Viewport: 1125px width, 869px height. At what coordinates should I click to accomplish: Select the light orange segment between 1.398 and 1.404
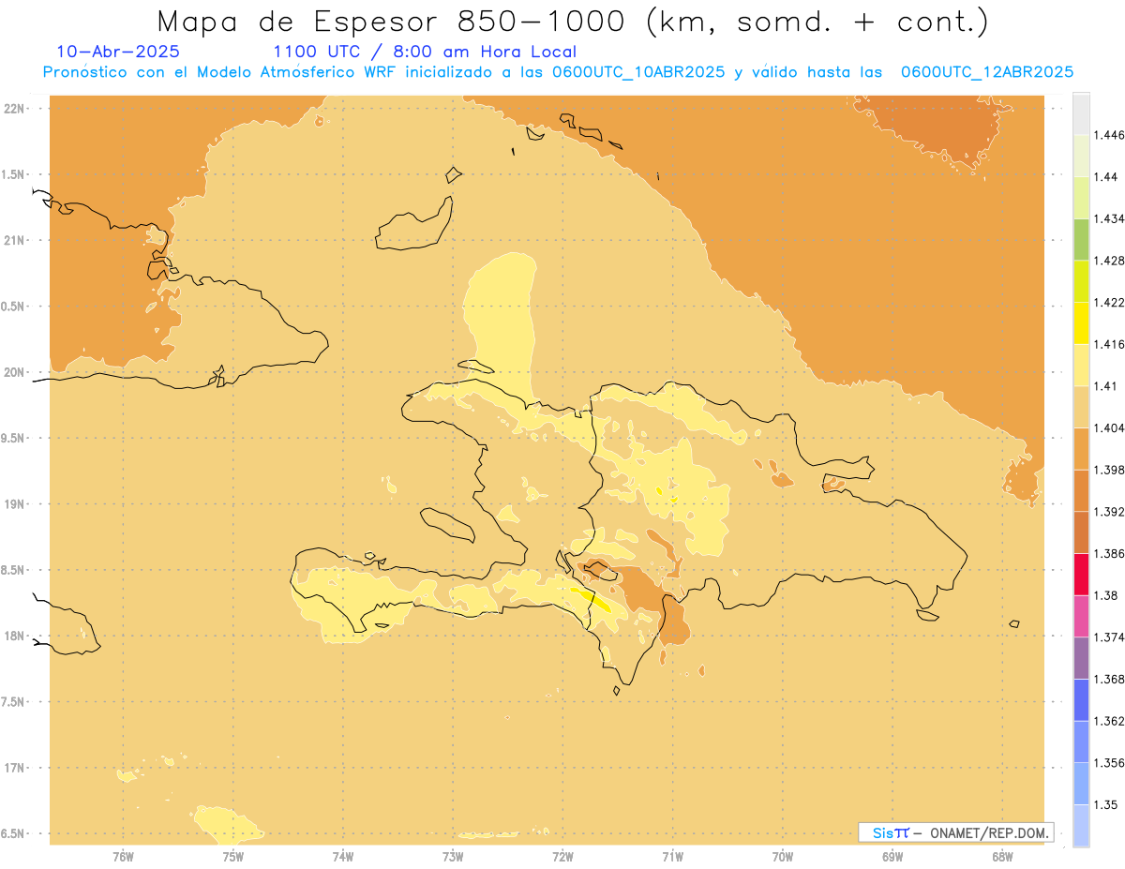(x=1081, y=448)
